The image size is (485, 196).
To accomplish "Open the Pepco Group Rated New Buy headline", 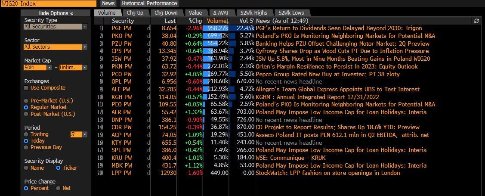I will click(x=328, y=74).
